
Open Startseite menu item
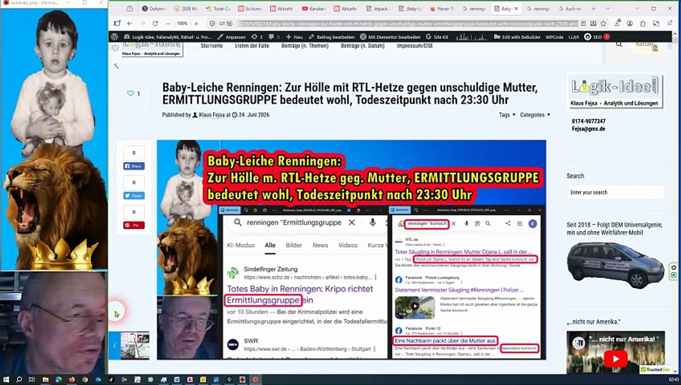(211, 46)
